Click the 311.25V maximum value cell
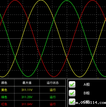Screen dimensions: 106x107 (x=27, y=97)
